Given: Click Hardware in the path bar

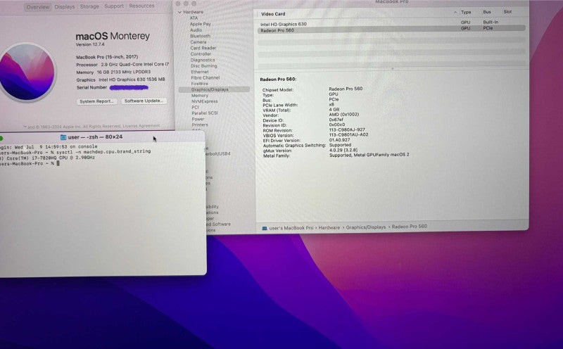Looking at the screenshot, I should coord(329,228).
